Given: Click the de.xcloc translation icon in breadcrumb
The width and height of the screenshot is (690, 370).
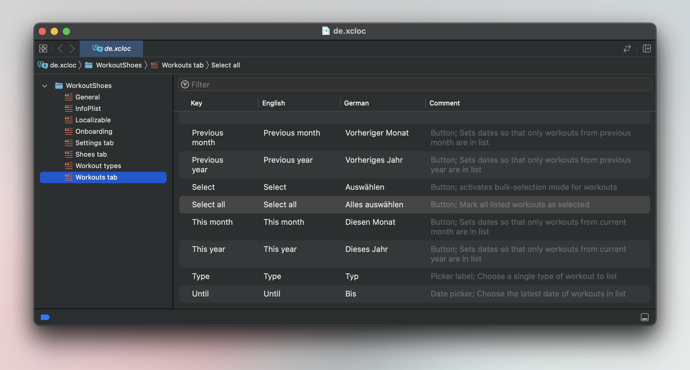Looking at the screenshot, I should tap(42, 65).
